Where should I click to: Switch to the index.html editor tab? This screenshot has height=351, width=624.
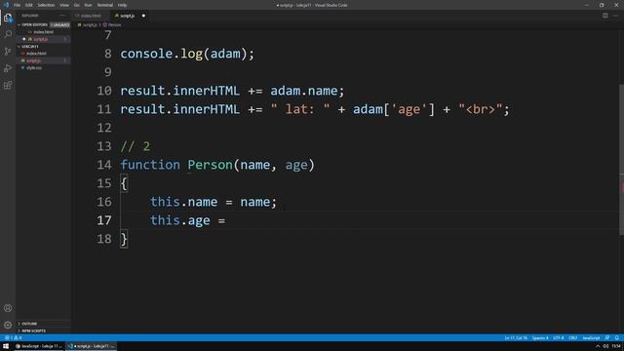click(x=91, y=16)
